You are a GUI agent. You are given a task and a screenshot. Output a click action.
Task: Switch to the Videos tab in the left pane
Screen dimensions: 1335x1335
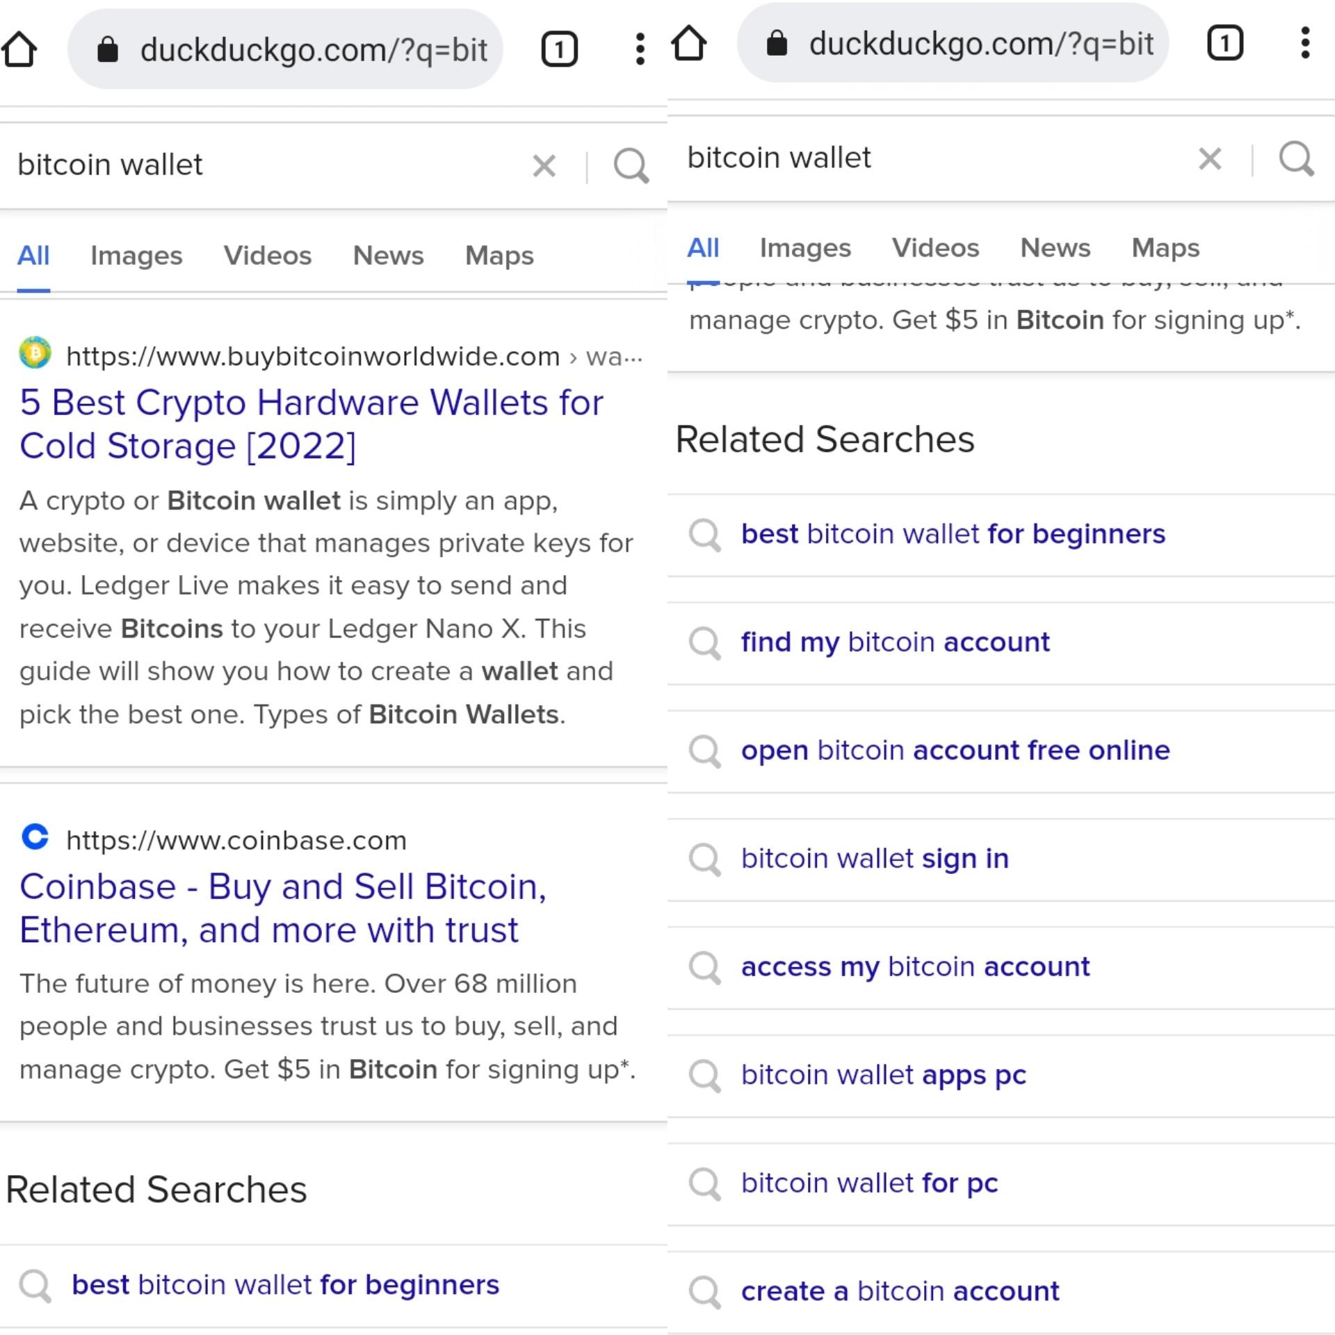coord(268,256)
